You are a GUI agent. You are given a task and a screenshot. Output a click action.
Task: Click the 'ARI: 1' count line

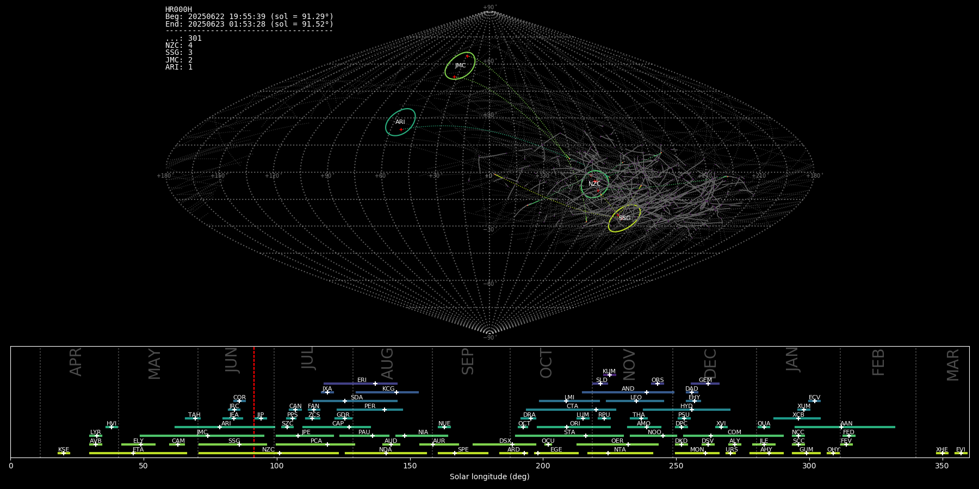[x=179, y=67]
